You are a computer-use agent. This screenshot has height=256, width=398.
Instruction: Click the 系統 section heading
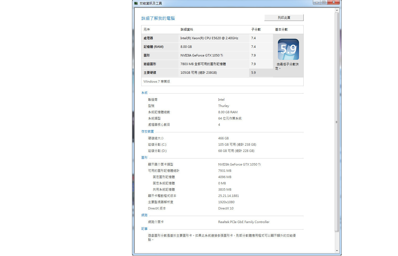tap(144, 93)
